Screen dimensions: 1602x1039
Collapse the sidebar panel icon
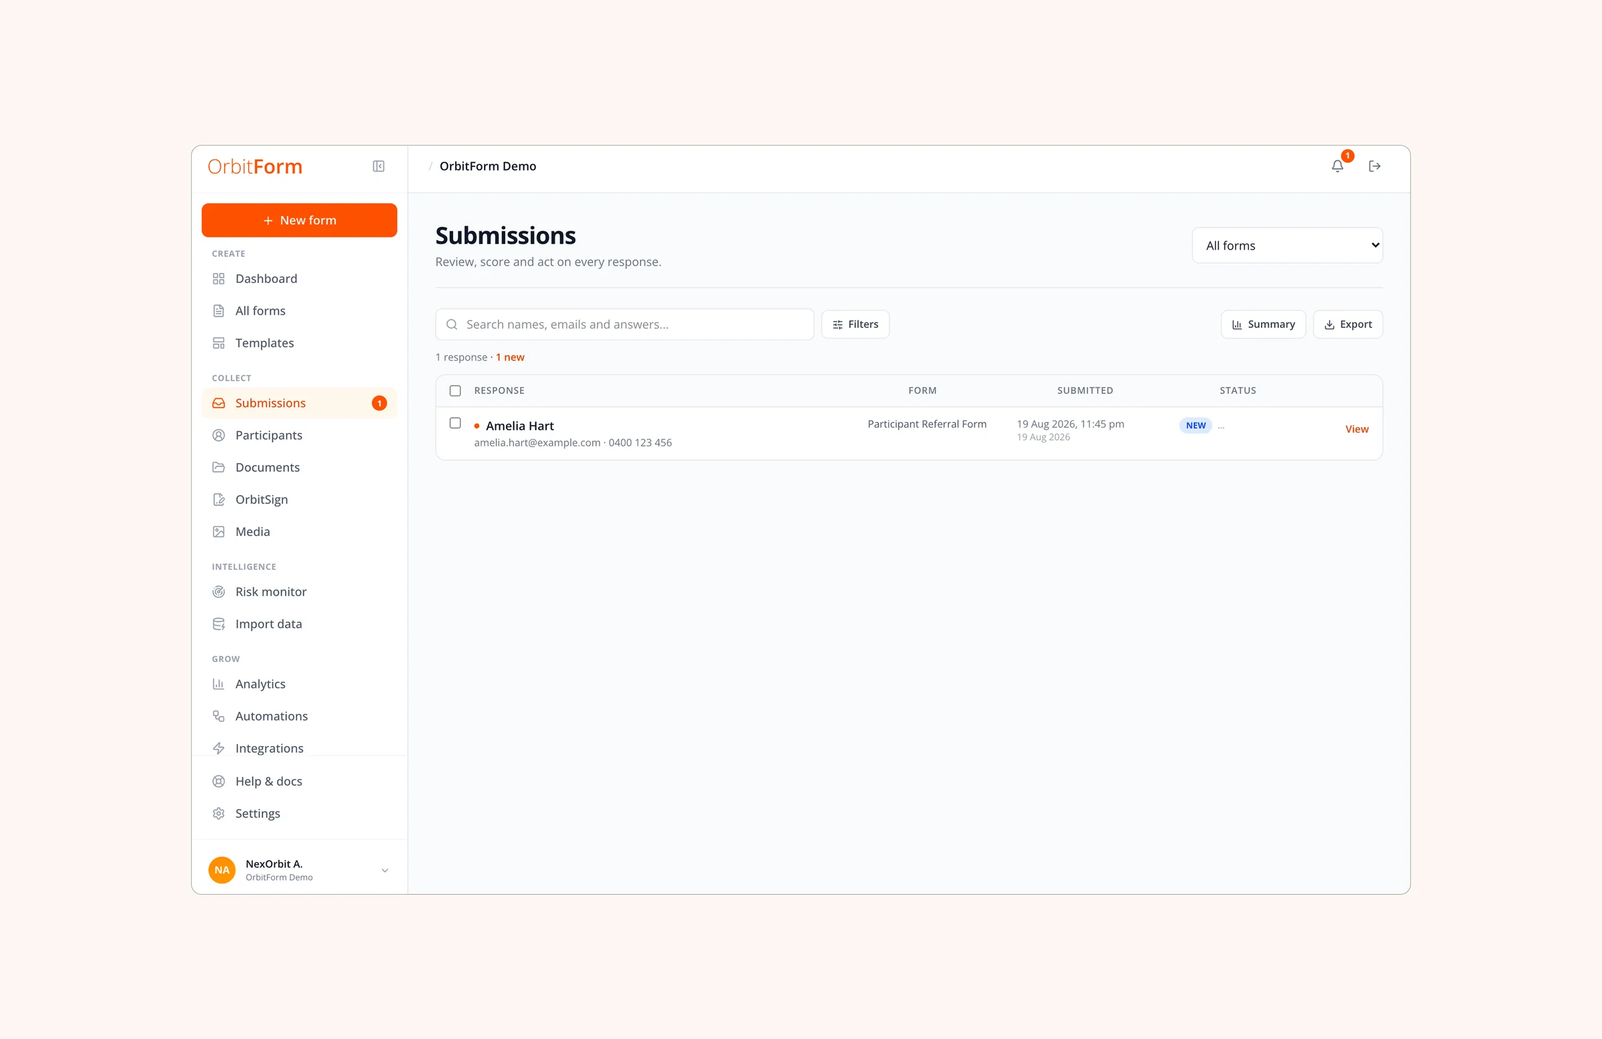click(378, 166)
